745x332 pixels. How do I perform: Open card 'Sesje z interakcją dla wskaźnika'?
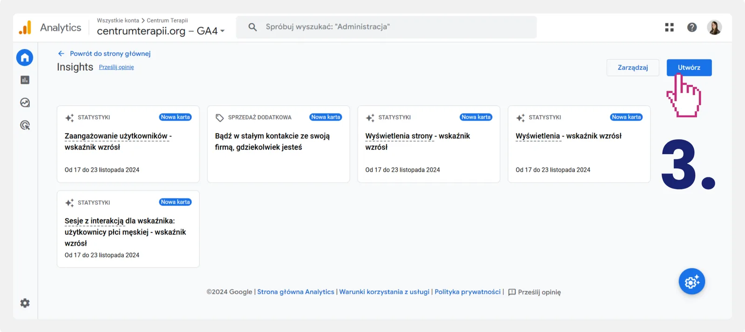point(128,229)
